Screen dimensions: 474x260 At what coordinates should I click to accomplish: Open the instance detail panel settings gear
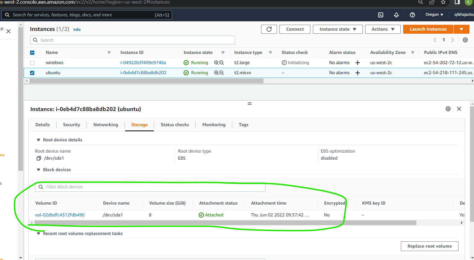(x=448, y=109)
